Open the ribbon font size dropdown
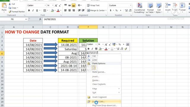 click(x=53, y=5)
